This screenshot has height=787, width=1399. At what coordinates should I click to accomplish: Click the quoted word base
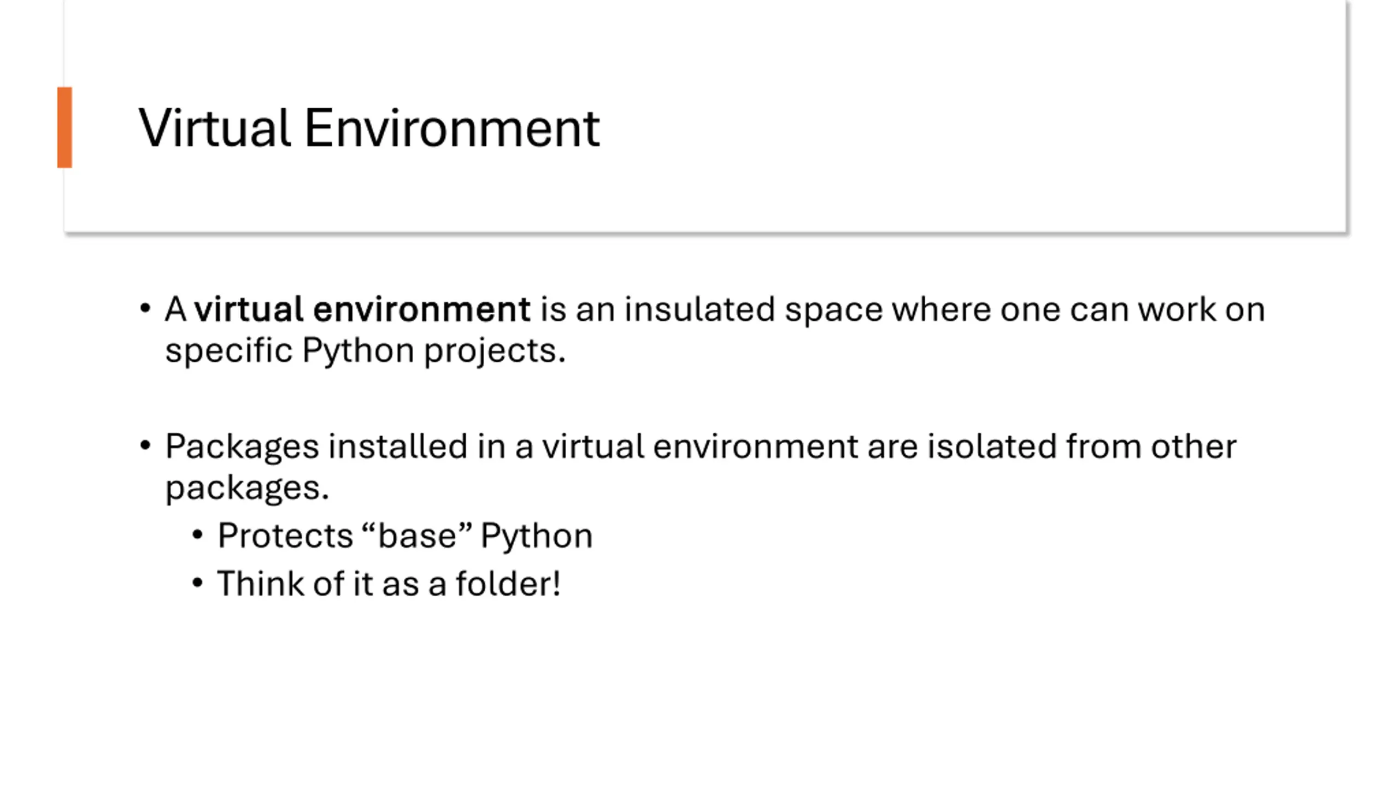pyautogui.click(x=417, y=535)
